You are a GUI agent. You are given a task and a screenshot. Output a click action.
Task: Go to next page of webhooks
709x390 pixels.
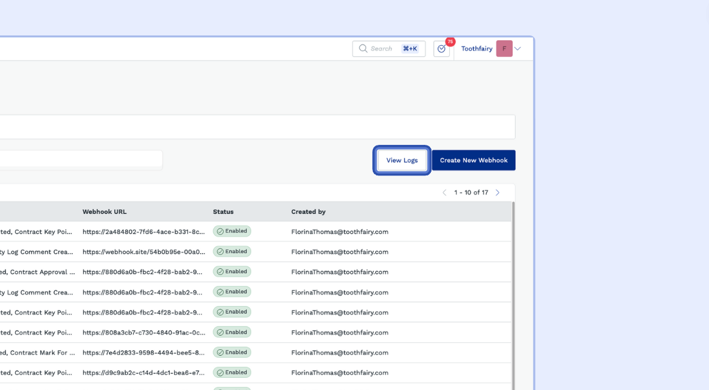[498, 193]
